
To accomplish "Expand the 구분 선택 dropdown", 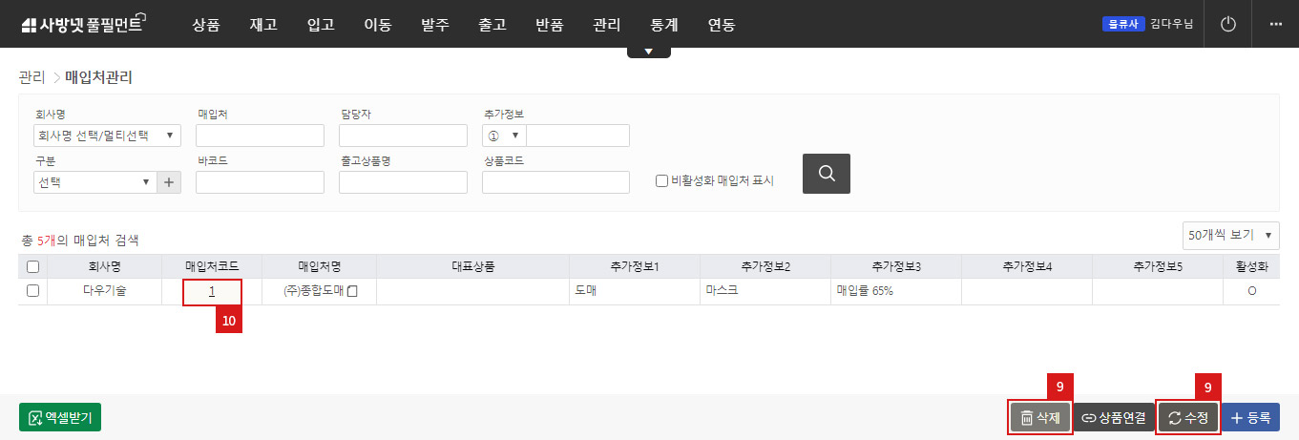I will click(94, 181).
